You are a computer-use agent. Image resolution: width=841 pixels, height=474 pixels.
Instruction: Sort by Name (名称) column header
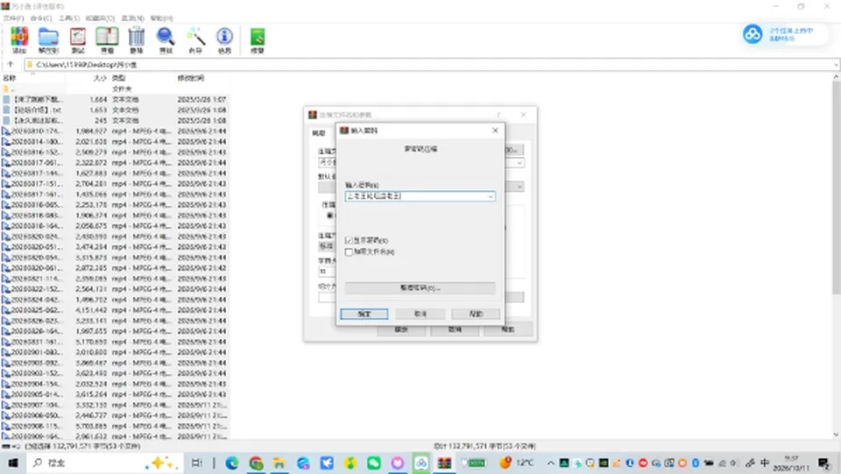click(9, 78)
